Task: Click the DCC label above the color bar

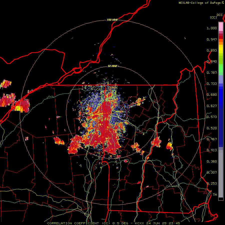Action: (220, 15)
